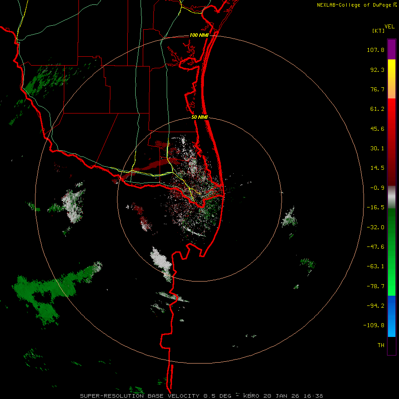The height and width of the screenshot is (399, 399).
Task: Click the 50 NMI range ring label
Action: pyautogui.click(x=199, y=117)
